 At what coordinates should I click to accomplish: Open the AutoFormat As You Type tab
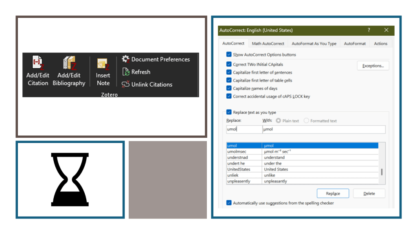point(314,43)
